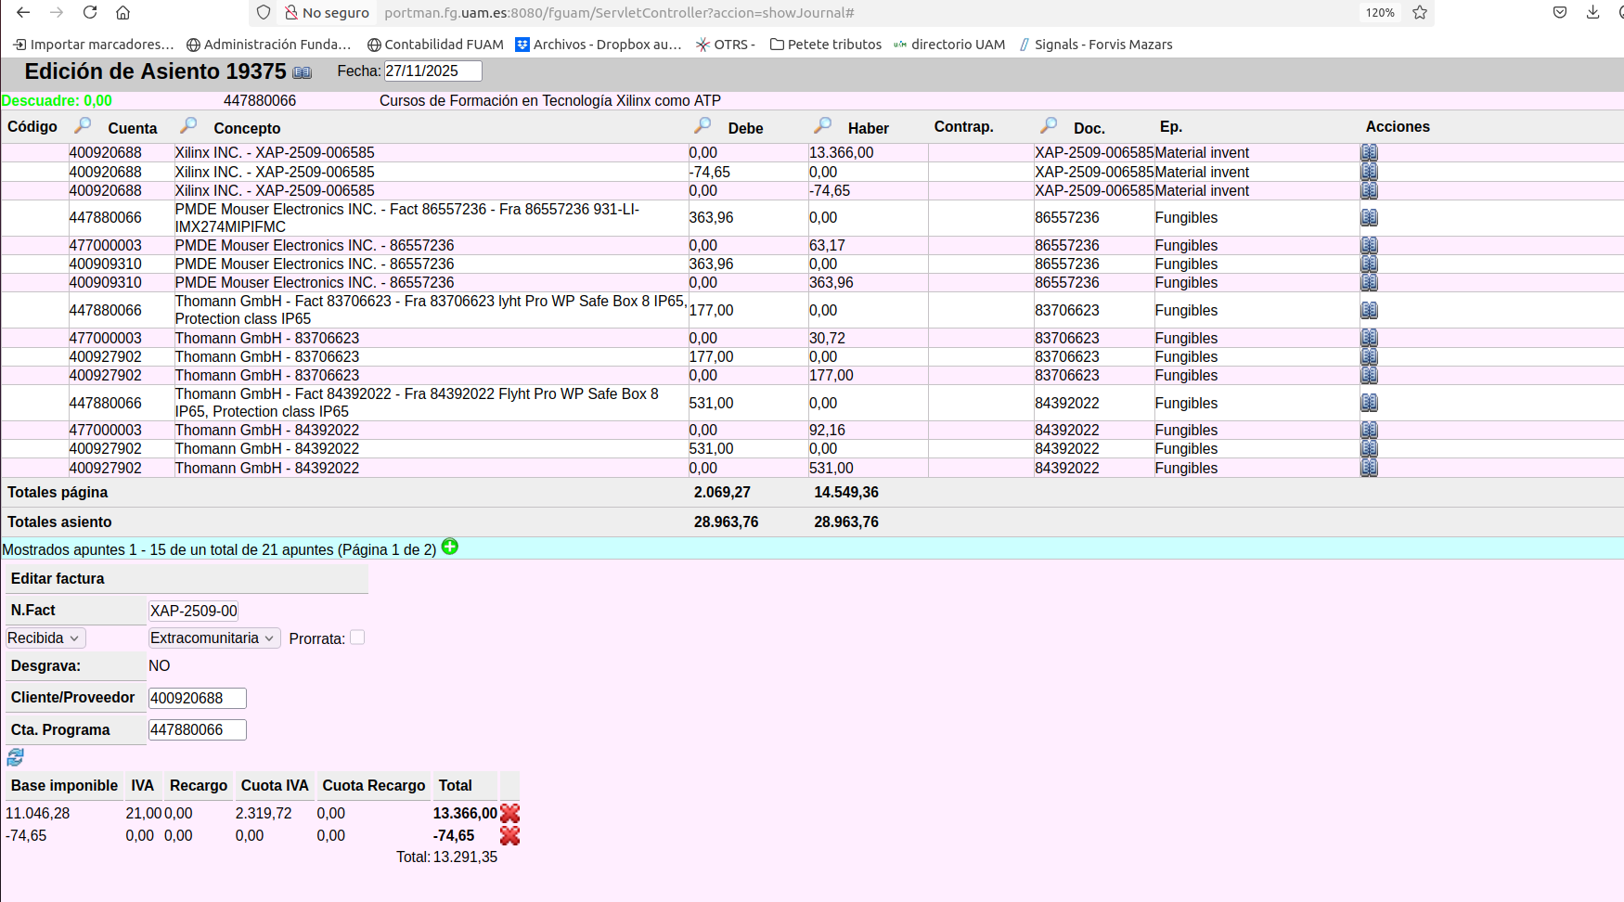Screen dimensions: 1624x902
Task: Bookmark this page with the star icon
Action: tap(1420, 13)
